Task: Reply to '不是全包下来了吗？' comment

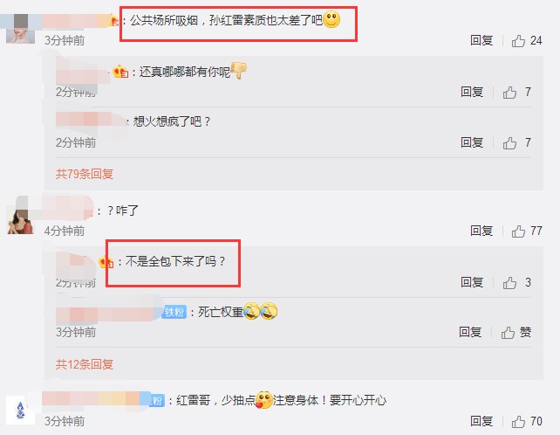Action: [472, 282]
